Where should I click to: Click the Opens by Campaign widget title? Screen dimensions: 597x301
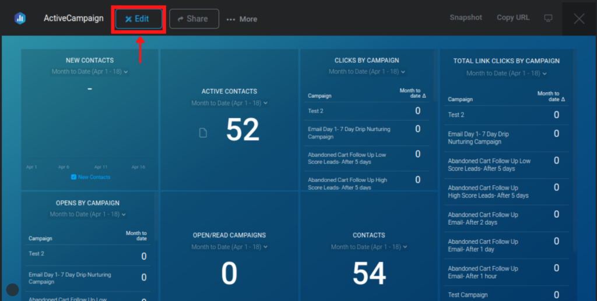tap(87, 203)
